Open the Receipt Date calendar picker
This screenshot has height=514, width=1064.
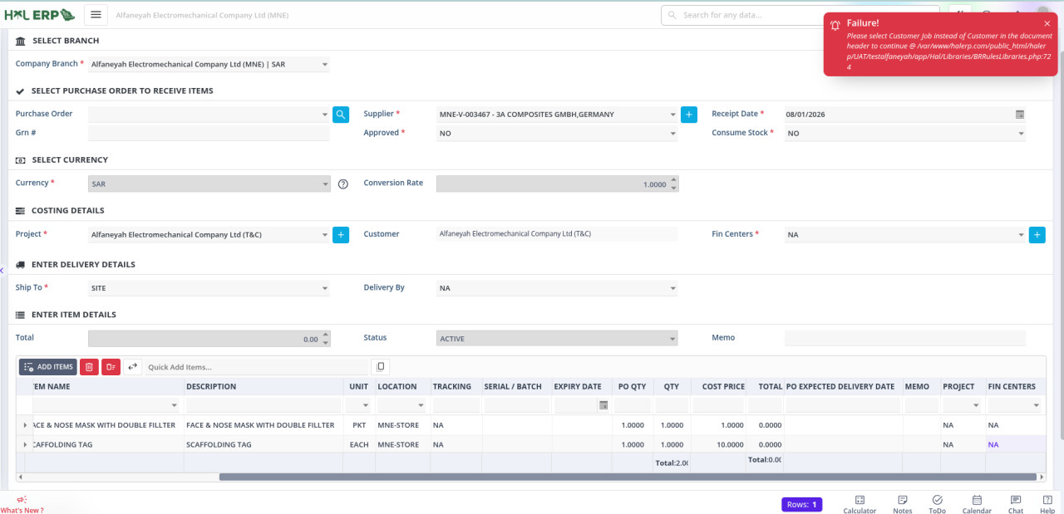(1019, 115)
